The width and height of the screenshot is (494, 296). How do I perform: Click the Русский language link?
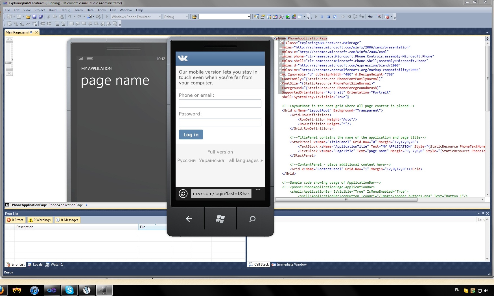[x=186, y=161]
